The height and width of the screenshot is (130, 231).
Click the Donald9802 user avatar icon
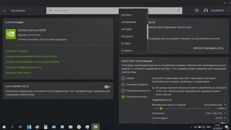[206, 10]
